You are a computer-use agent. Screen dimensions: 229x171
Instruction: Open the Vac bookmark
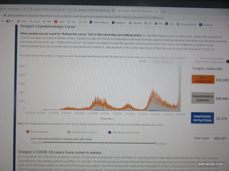(72, 22)
